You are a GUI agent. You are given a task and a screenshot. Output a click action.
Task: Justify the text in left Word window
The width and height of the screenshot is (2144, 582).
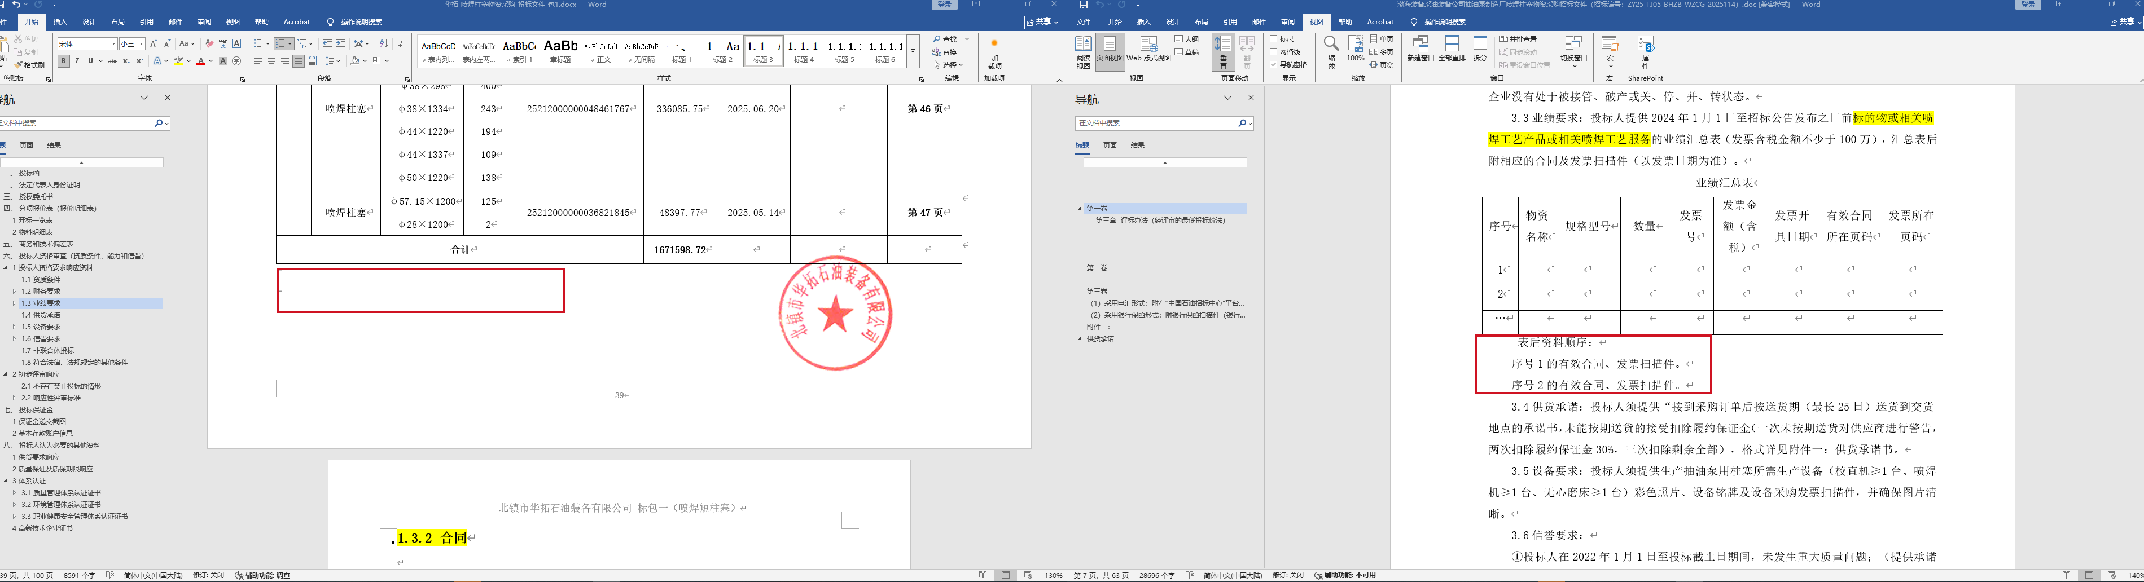[298, 61]
